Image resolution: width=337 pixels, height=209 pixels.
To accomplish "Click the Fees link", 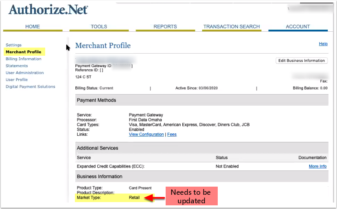I will click(172, 135).
